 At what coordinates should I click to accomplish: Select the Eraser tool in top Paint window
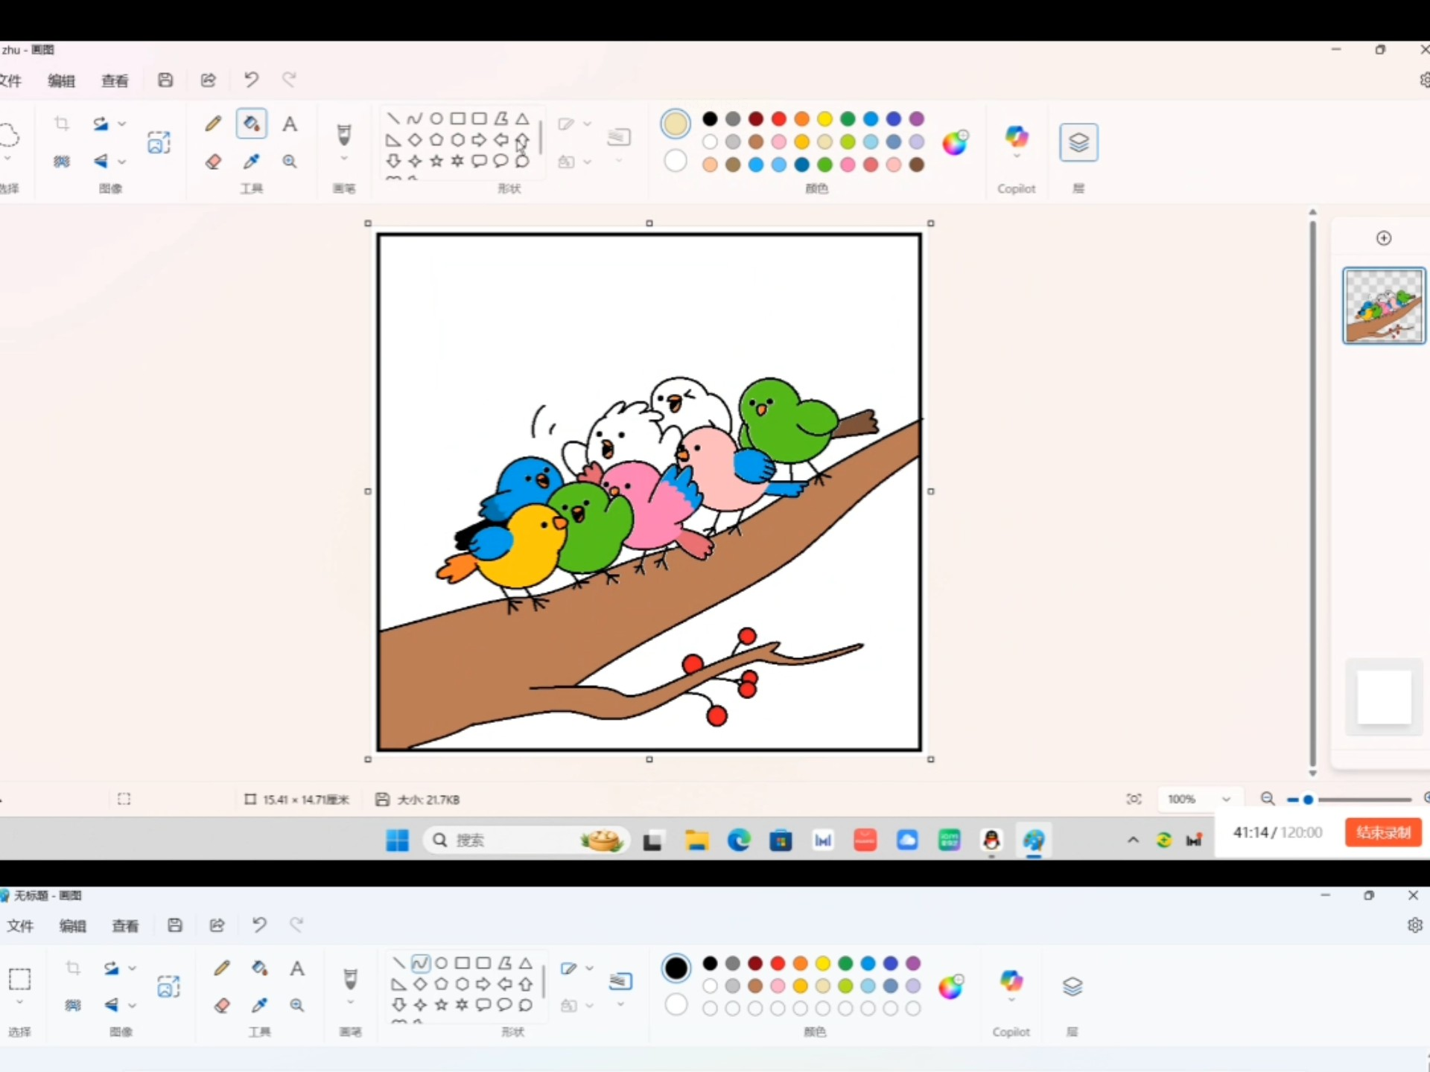click(x=214, y=161)
